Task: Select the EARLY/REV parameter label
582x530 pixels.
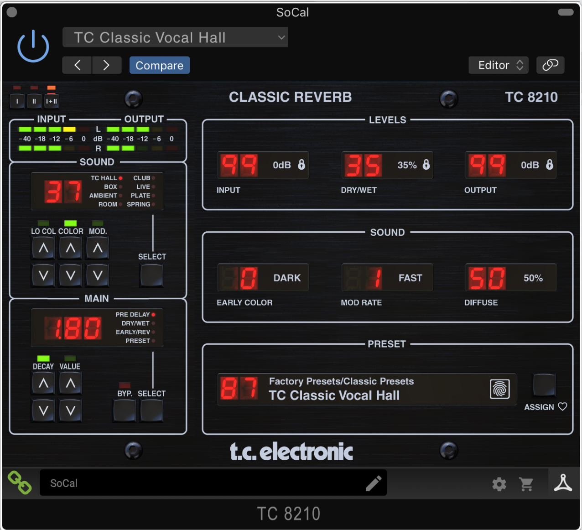Action: point(133,332)
